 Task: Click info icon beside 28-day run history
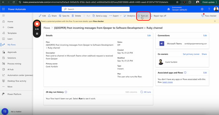coord(66,92)
